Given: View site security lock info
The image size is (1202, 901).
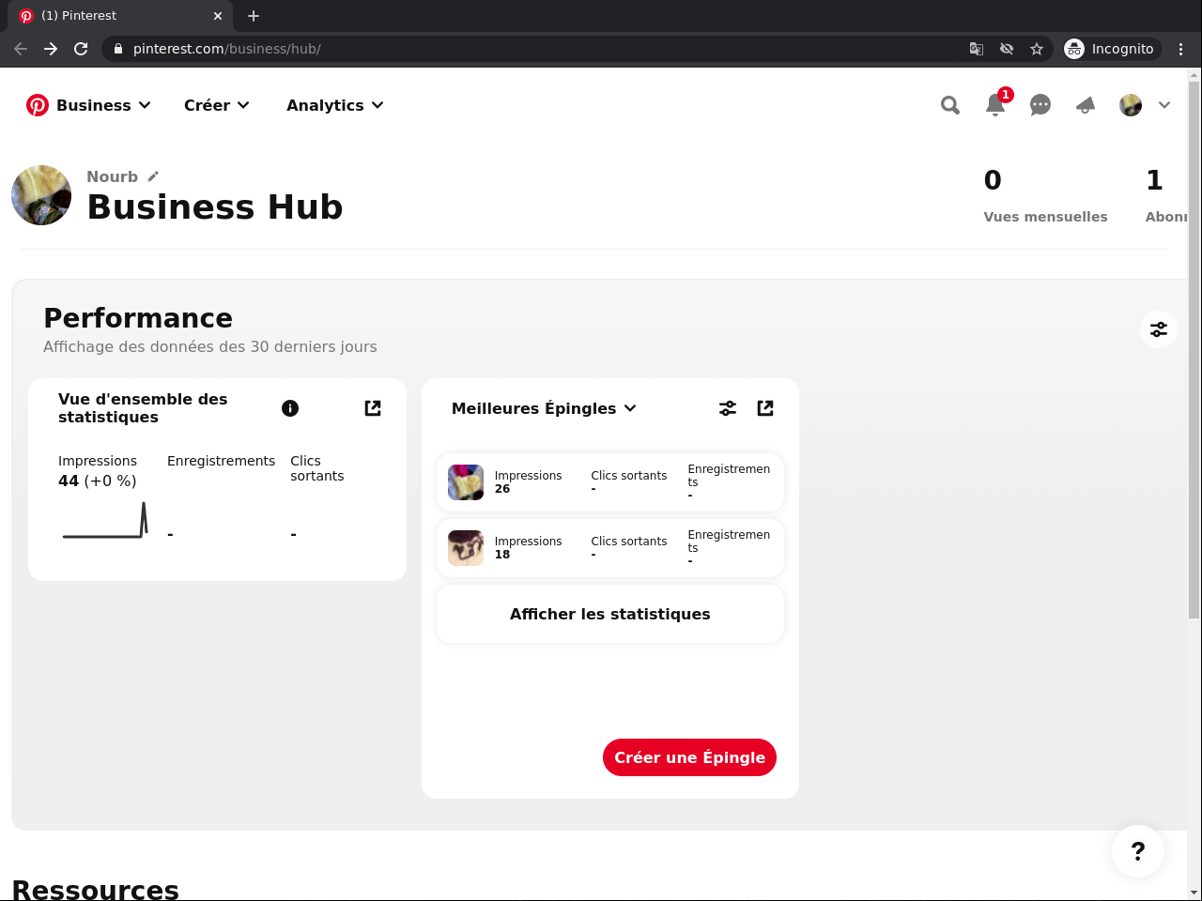Looking at the screenshot, I should 118,49.
